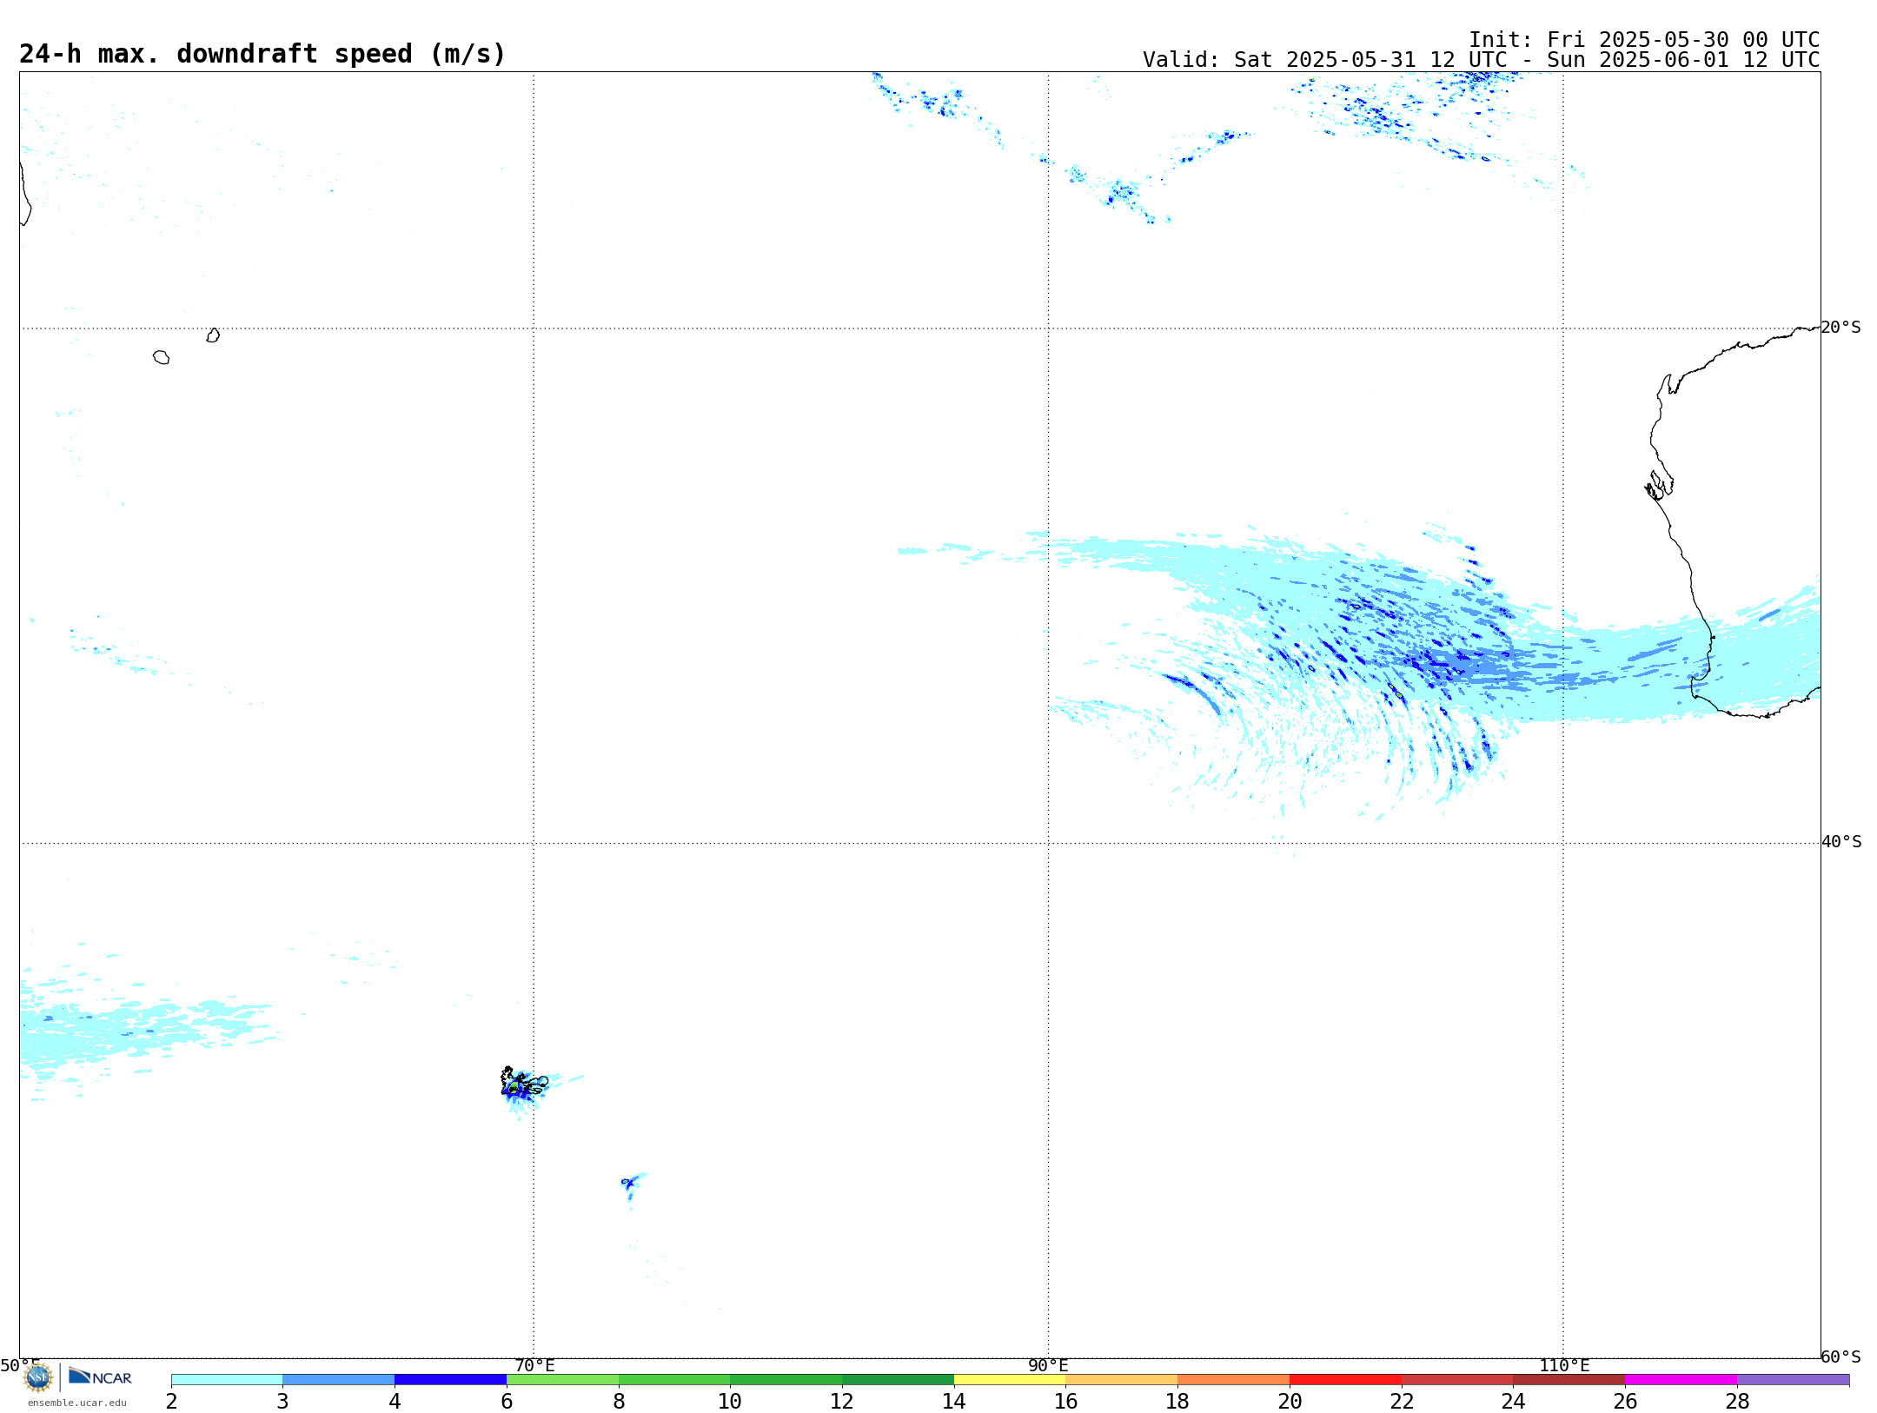This screenshot has height=1413, width=1877.
Task: Click the light green 6-8 m/s swatch
Action: click(x=562, y=1379)
